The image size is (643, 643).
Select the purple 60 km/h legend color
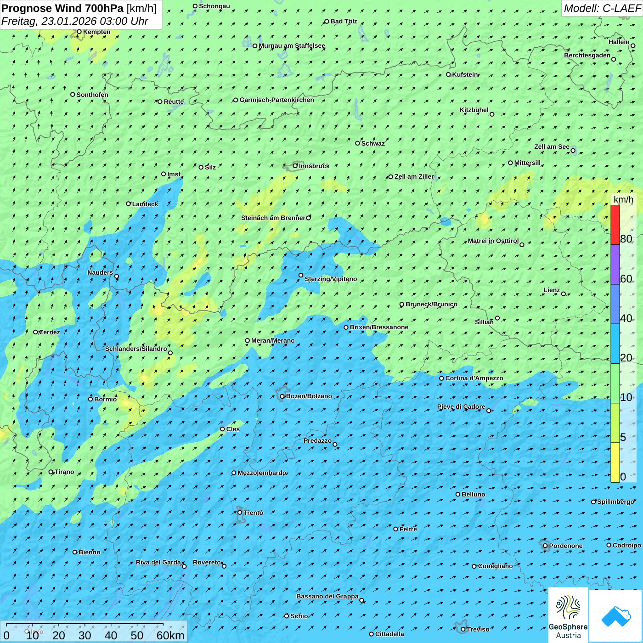(x=615, y=264)
